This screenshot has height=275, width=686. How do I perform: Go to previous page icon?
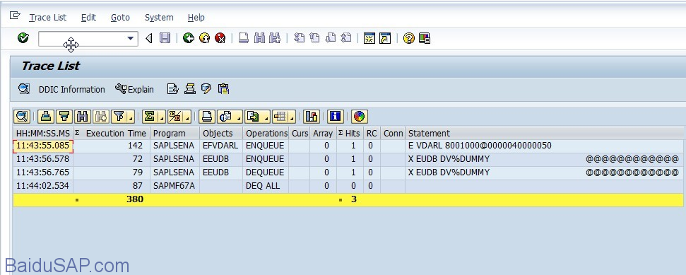[314, 38]
